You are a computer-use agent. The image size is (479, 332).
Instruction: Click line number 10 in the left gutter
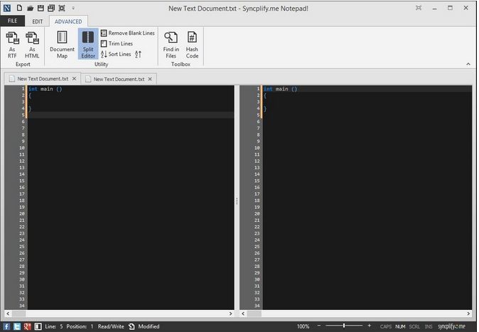point(22,148)
